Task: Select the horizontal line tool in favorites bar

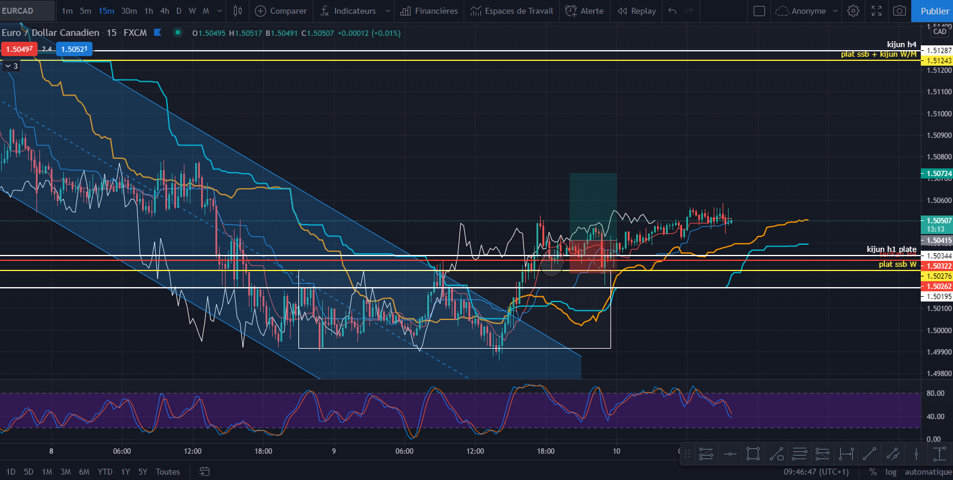Action: 730,454
